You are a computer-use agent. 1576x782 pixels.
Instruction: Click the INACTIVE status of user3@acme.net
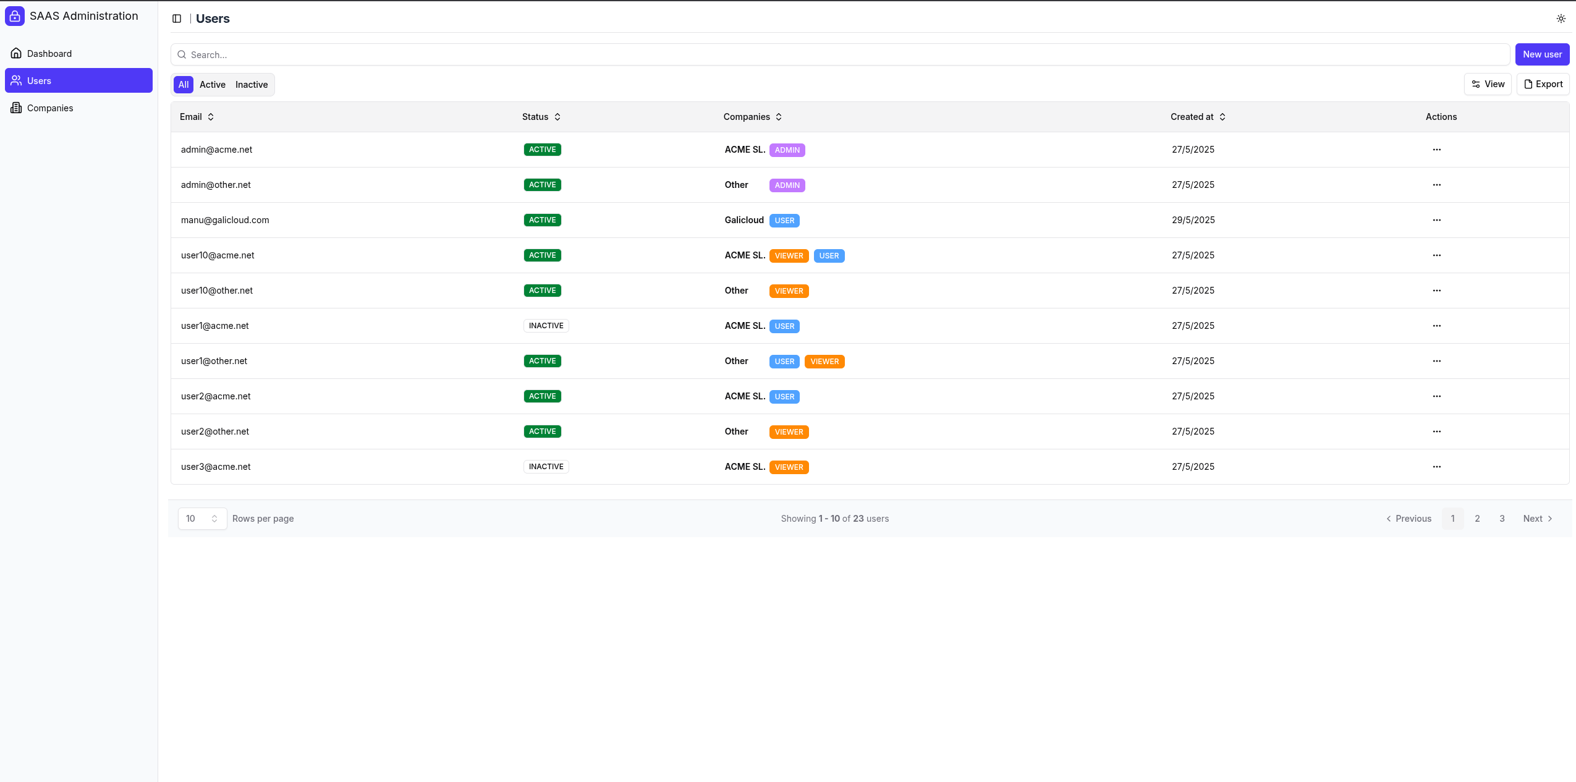[x=546, y=467]
